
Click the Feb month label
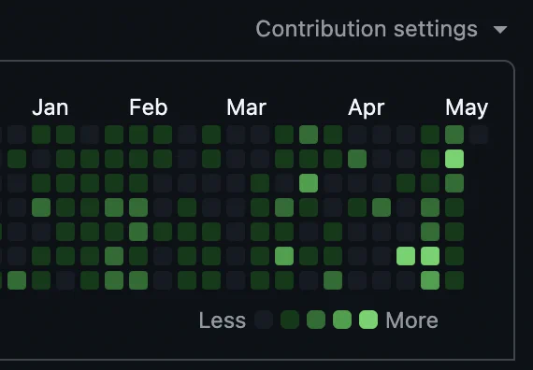point(149,107)
